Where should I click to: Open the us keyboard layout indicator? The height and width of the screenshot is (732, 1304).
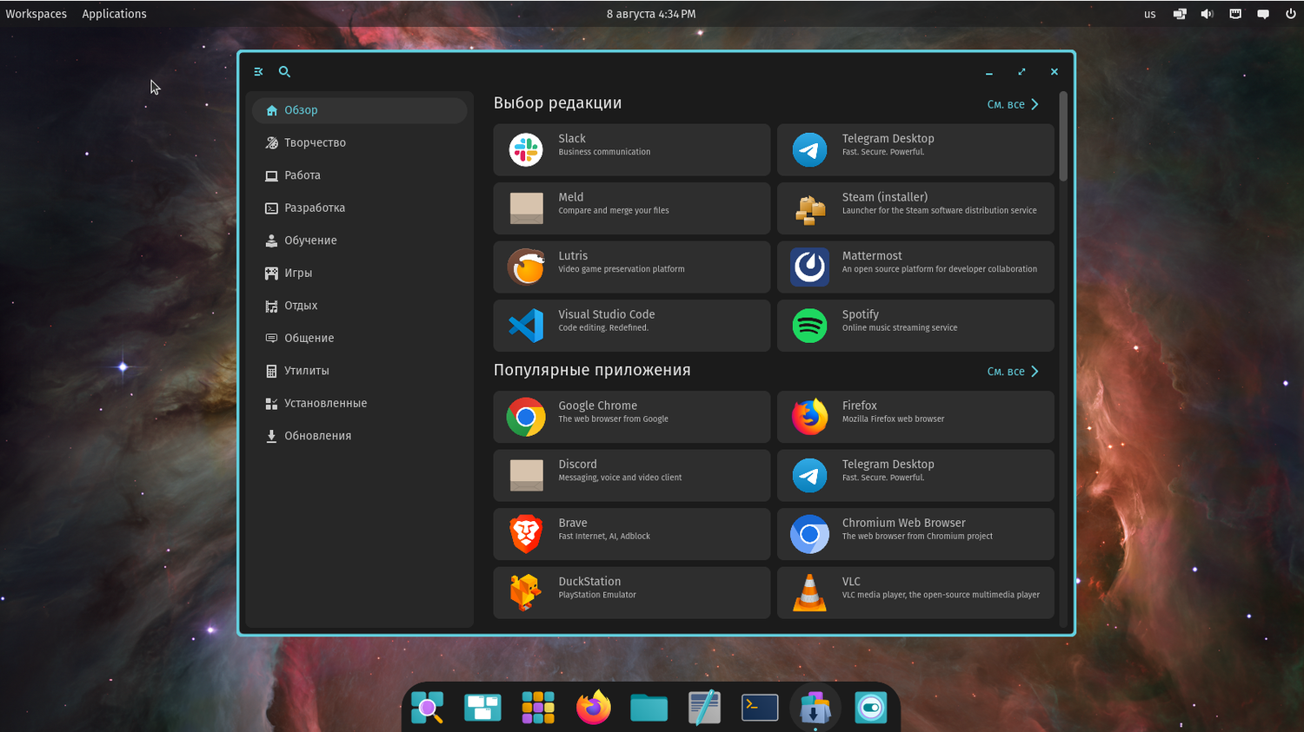coord(1150,14)
